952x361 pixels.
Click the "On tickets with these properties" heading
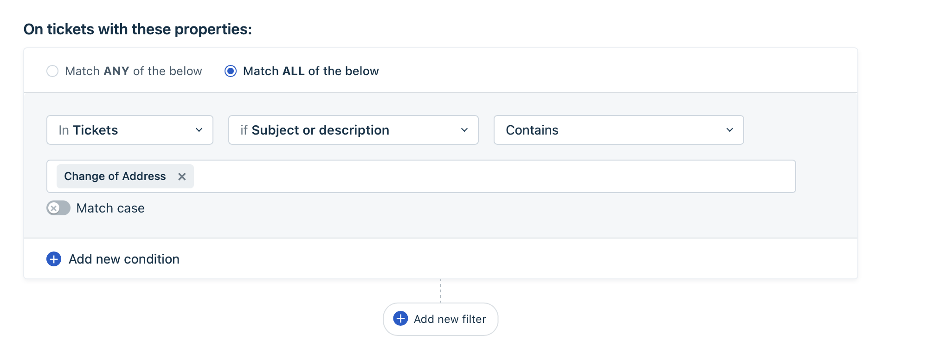pyautogui.click(x=138, y=29)
